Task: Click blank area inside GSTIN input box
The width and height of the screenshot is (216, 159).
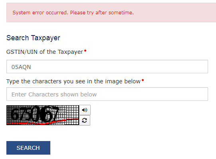Action: pyautogui.click(x=119, y=67)
